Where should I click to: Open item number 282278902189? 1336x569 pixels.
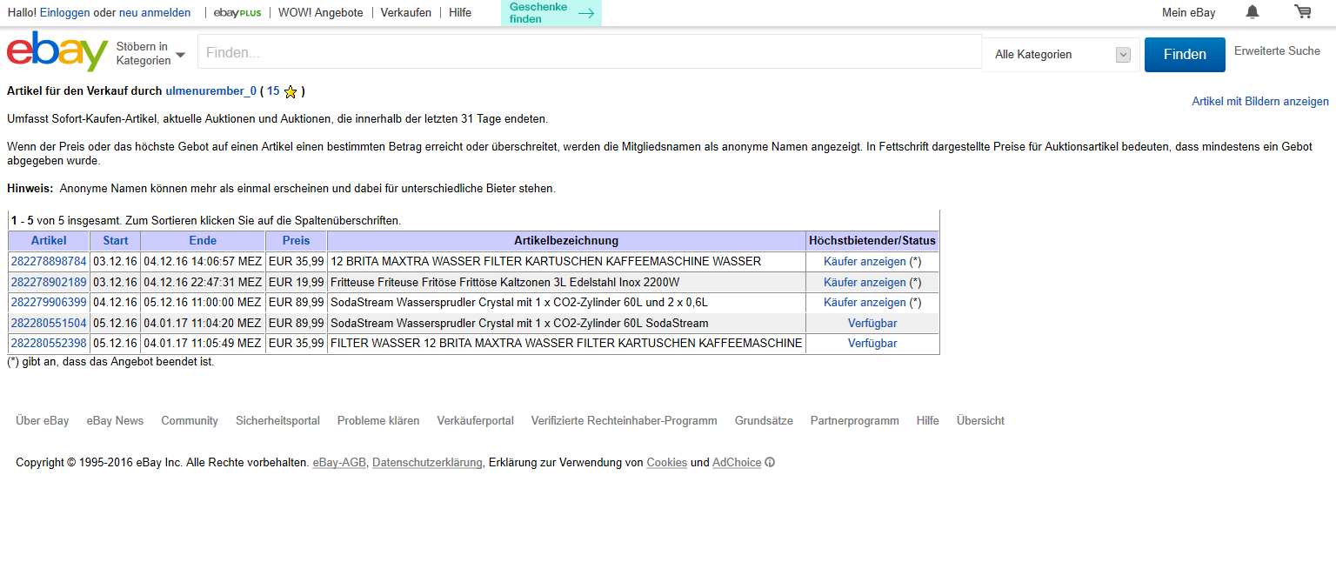pyautogui.click(x=49, y=283)
